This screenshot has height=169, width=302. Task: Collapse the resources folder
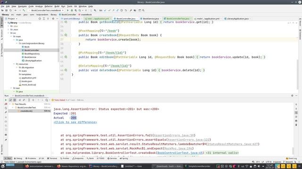[14, 64]
